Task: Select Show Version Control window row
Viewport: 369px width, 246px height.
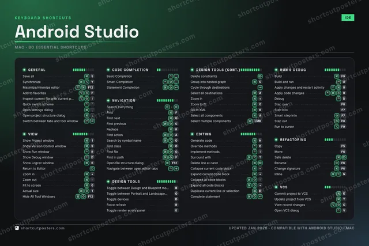Action: (x=58, y=146)
